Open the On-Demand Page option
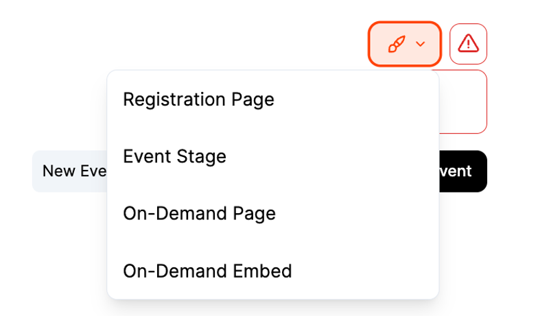This screenshot has width=549, height=316. click(272, 213)
